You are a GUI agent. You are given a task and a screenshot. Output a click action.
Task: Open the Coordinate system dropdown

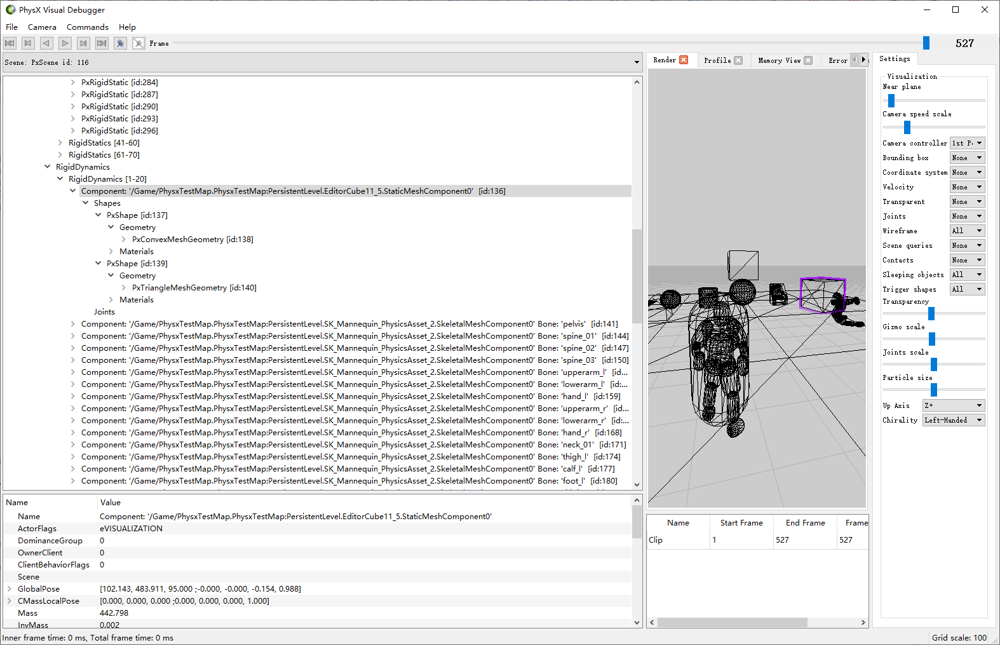(967, 172)
